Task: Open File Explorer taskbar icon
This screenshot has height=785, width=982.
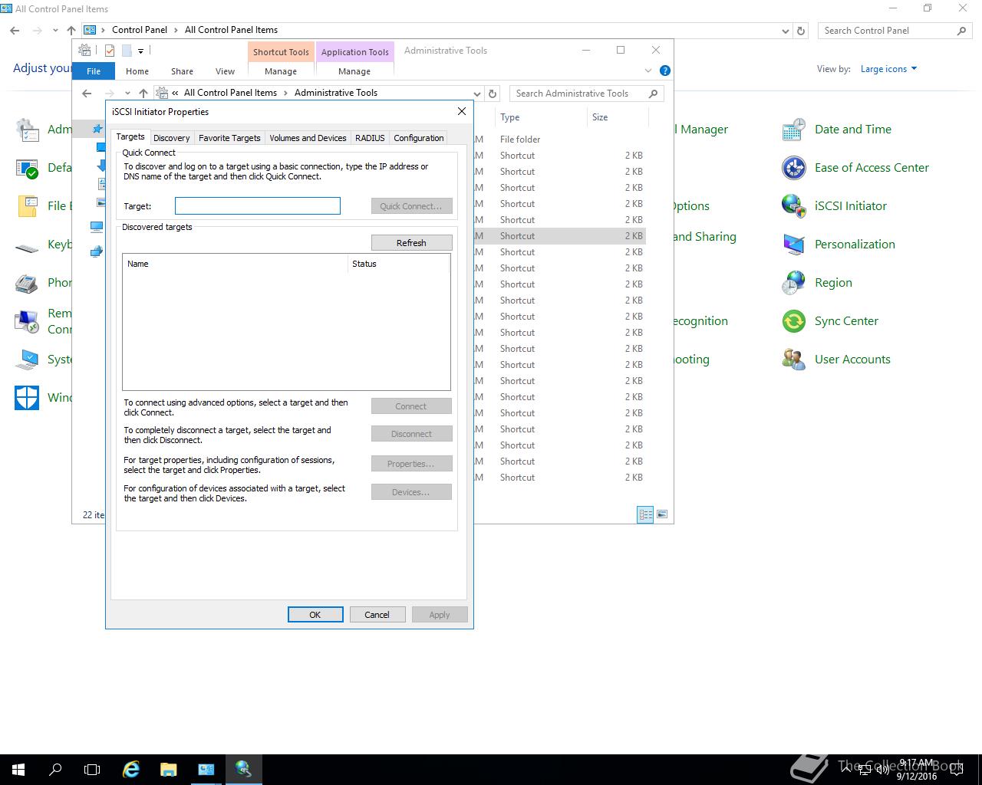Action: (x=169, y=770)
